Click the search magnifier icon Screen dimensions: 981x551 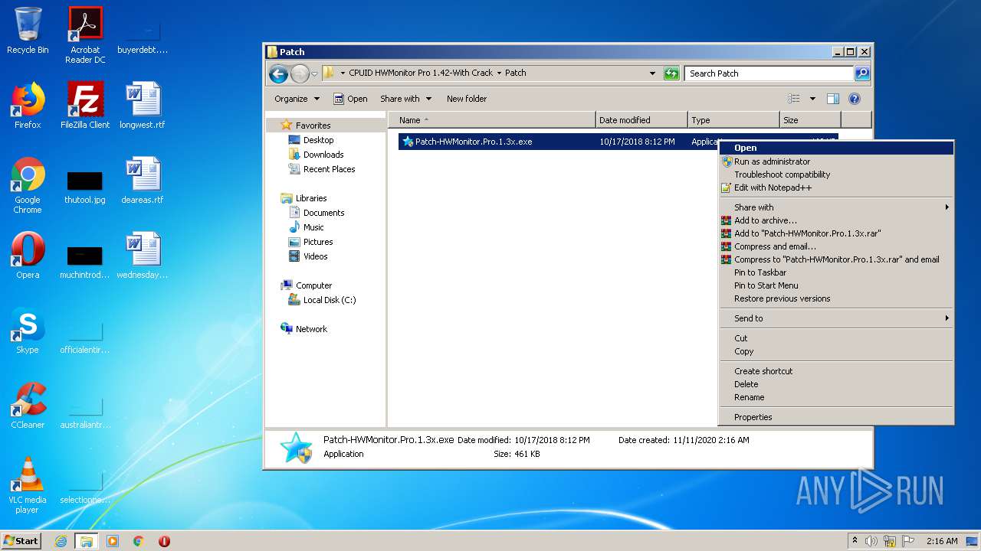pyautogui.click(x=862, y=73)
